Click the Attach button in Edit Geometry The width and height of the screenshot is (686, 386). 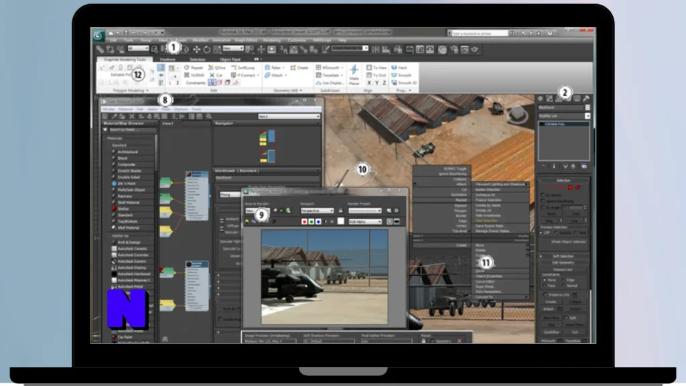[549, 309]
